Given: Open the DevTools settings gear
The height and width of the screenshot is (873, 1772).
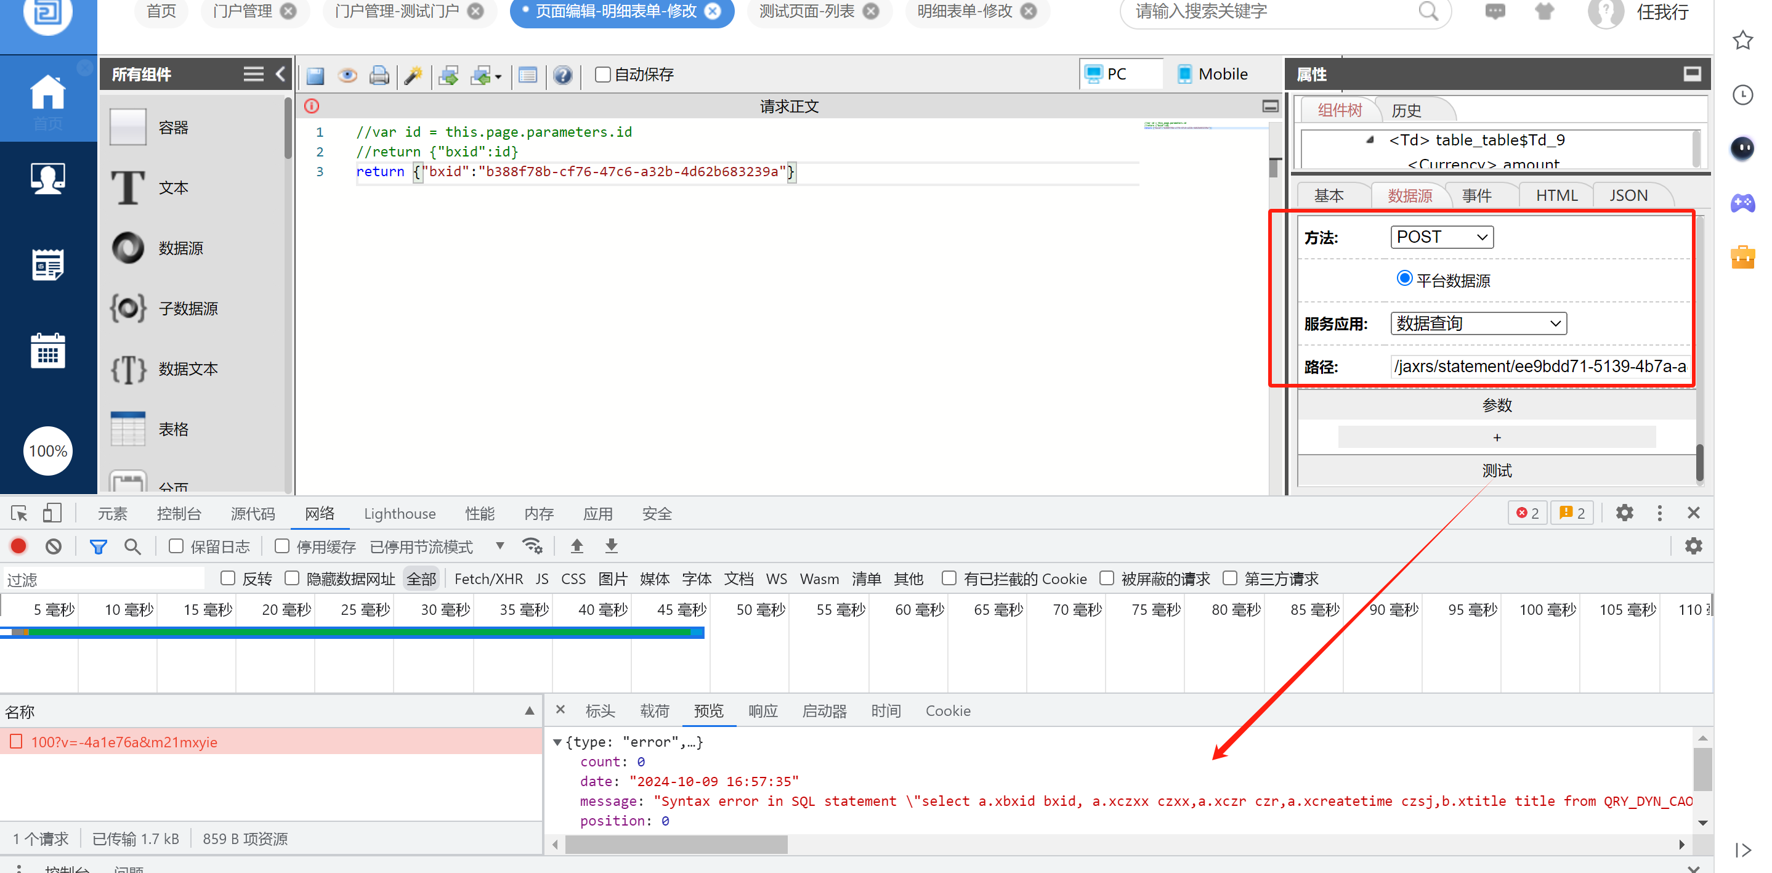Looking at the screenshot, I should tap(1624, 513).
